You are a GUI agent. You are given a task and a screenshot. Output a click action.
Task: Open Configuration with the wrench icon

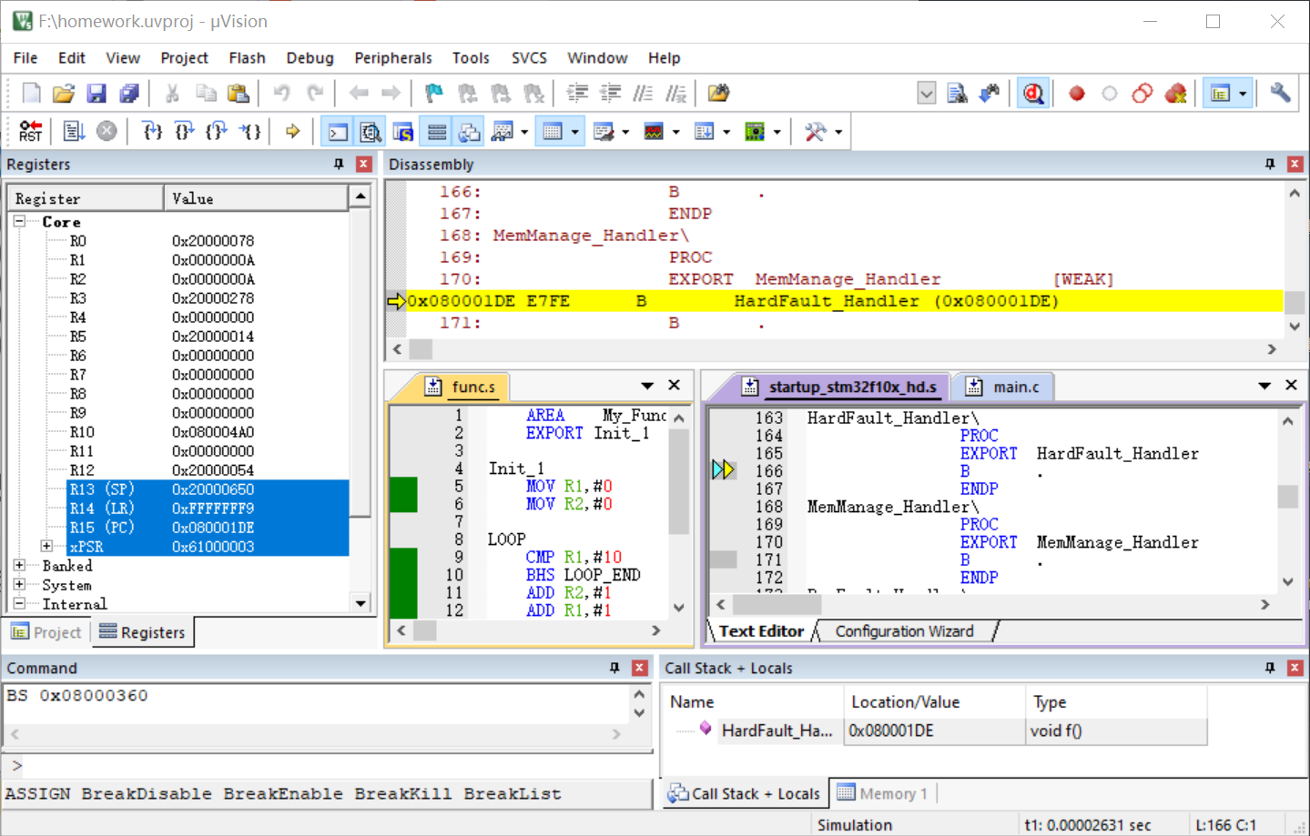pyautogui.click(x=1280, y=93)
